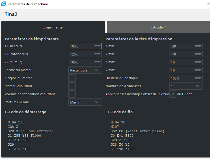Click the Cura logo icon in title bar
The image size is (210, 159).
pyautogui.click(x=3, y=4)
